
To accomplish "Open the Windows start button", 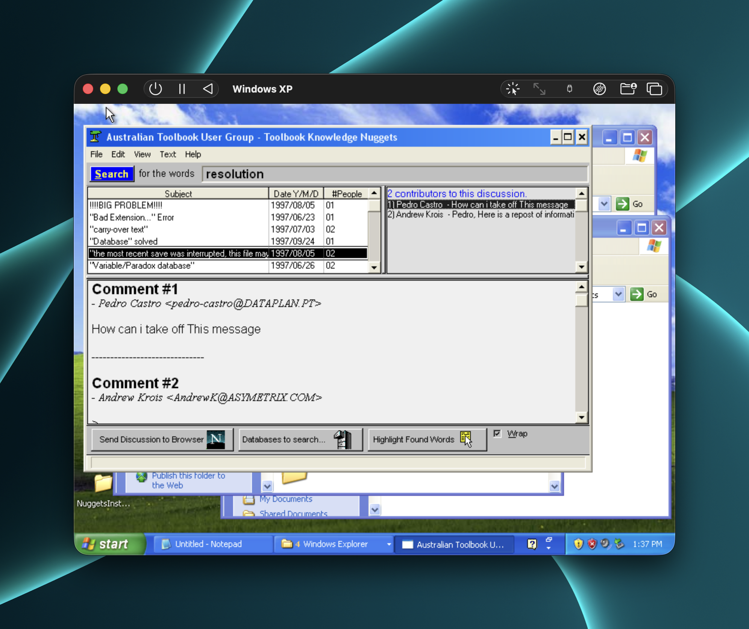I will point(109,544).
